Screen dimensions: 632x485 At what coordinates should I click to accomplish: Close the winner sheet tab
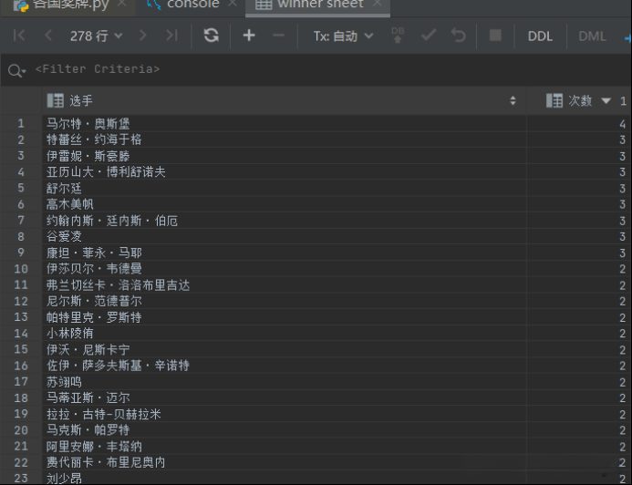pos(378,4)
